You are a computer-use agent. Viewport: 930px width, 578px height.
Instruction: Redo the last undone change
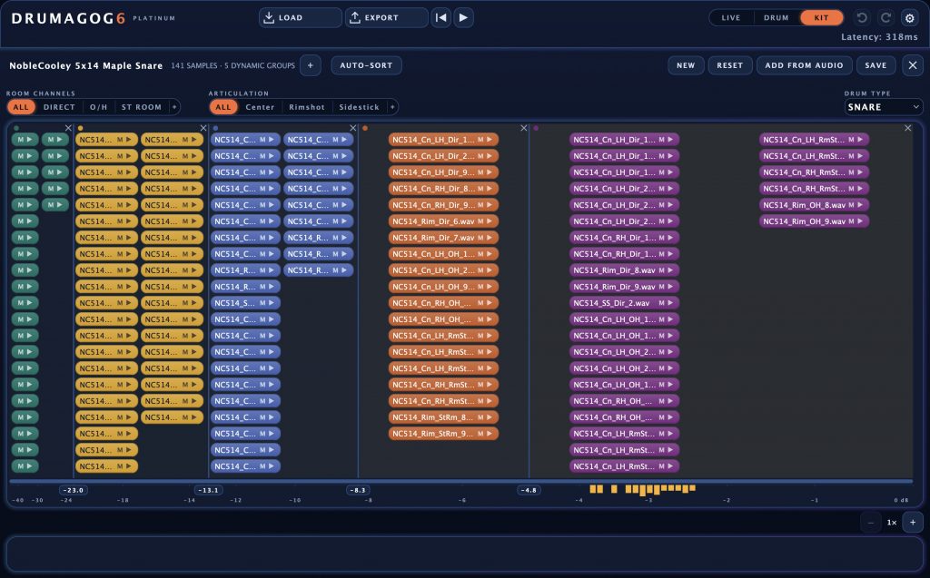885,18
